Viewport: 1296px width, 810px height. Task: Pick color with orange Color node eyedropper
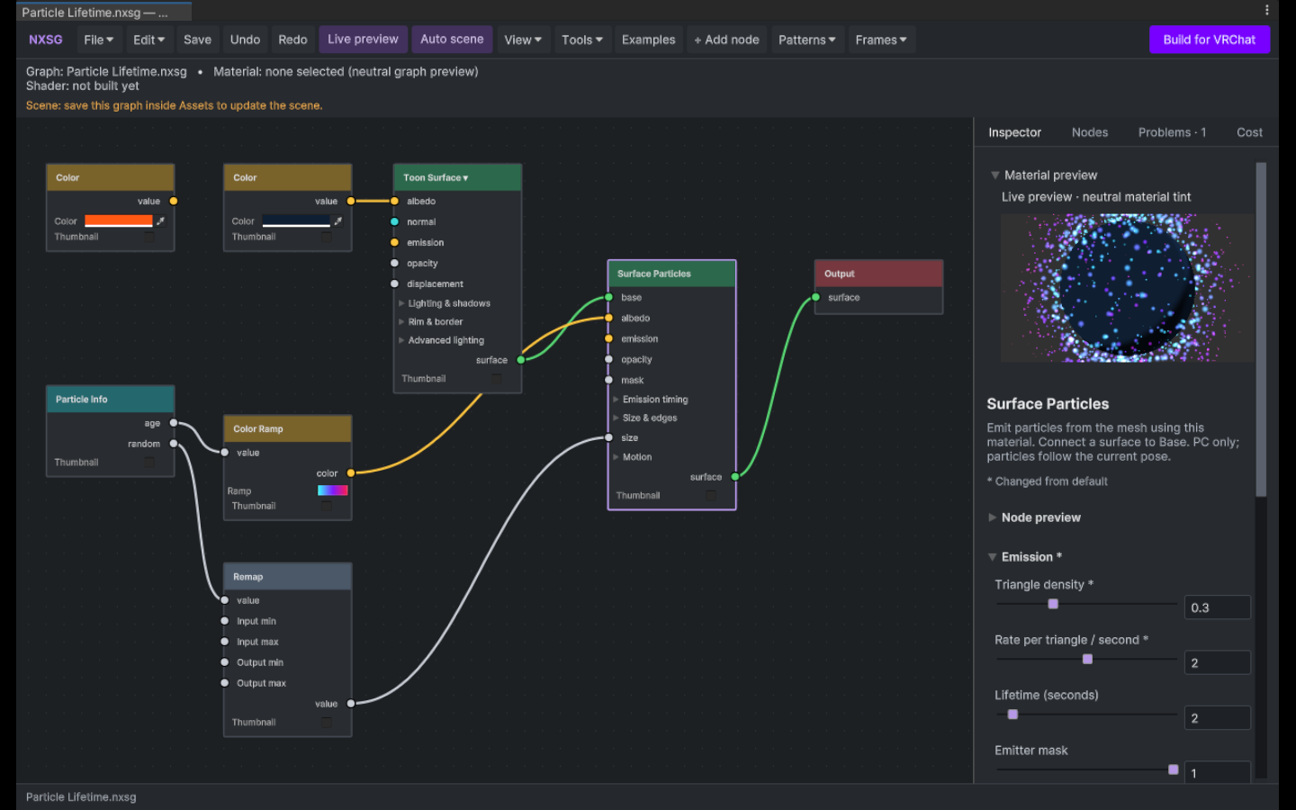coord(161,220)
